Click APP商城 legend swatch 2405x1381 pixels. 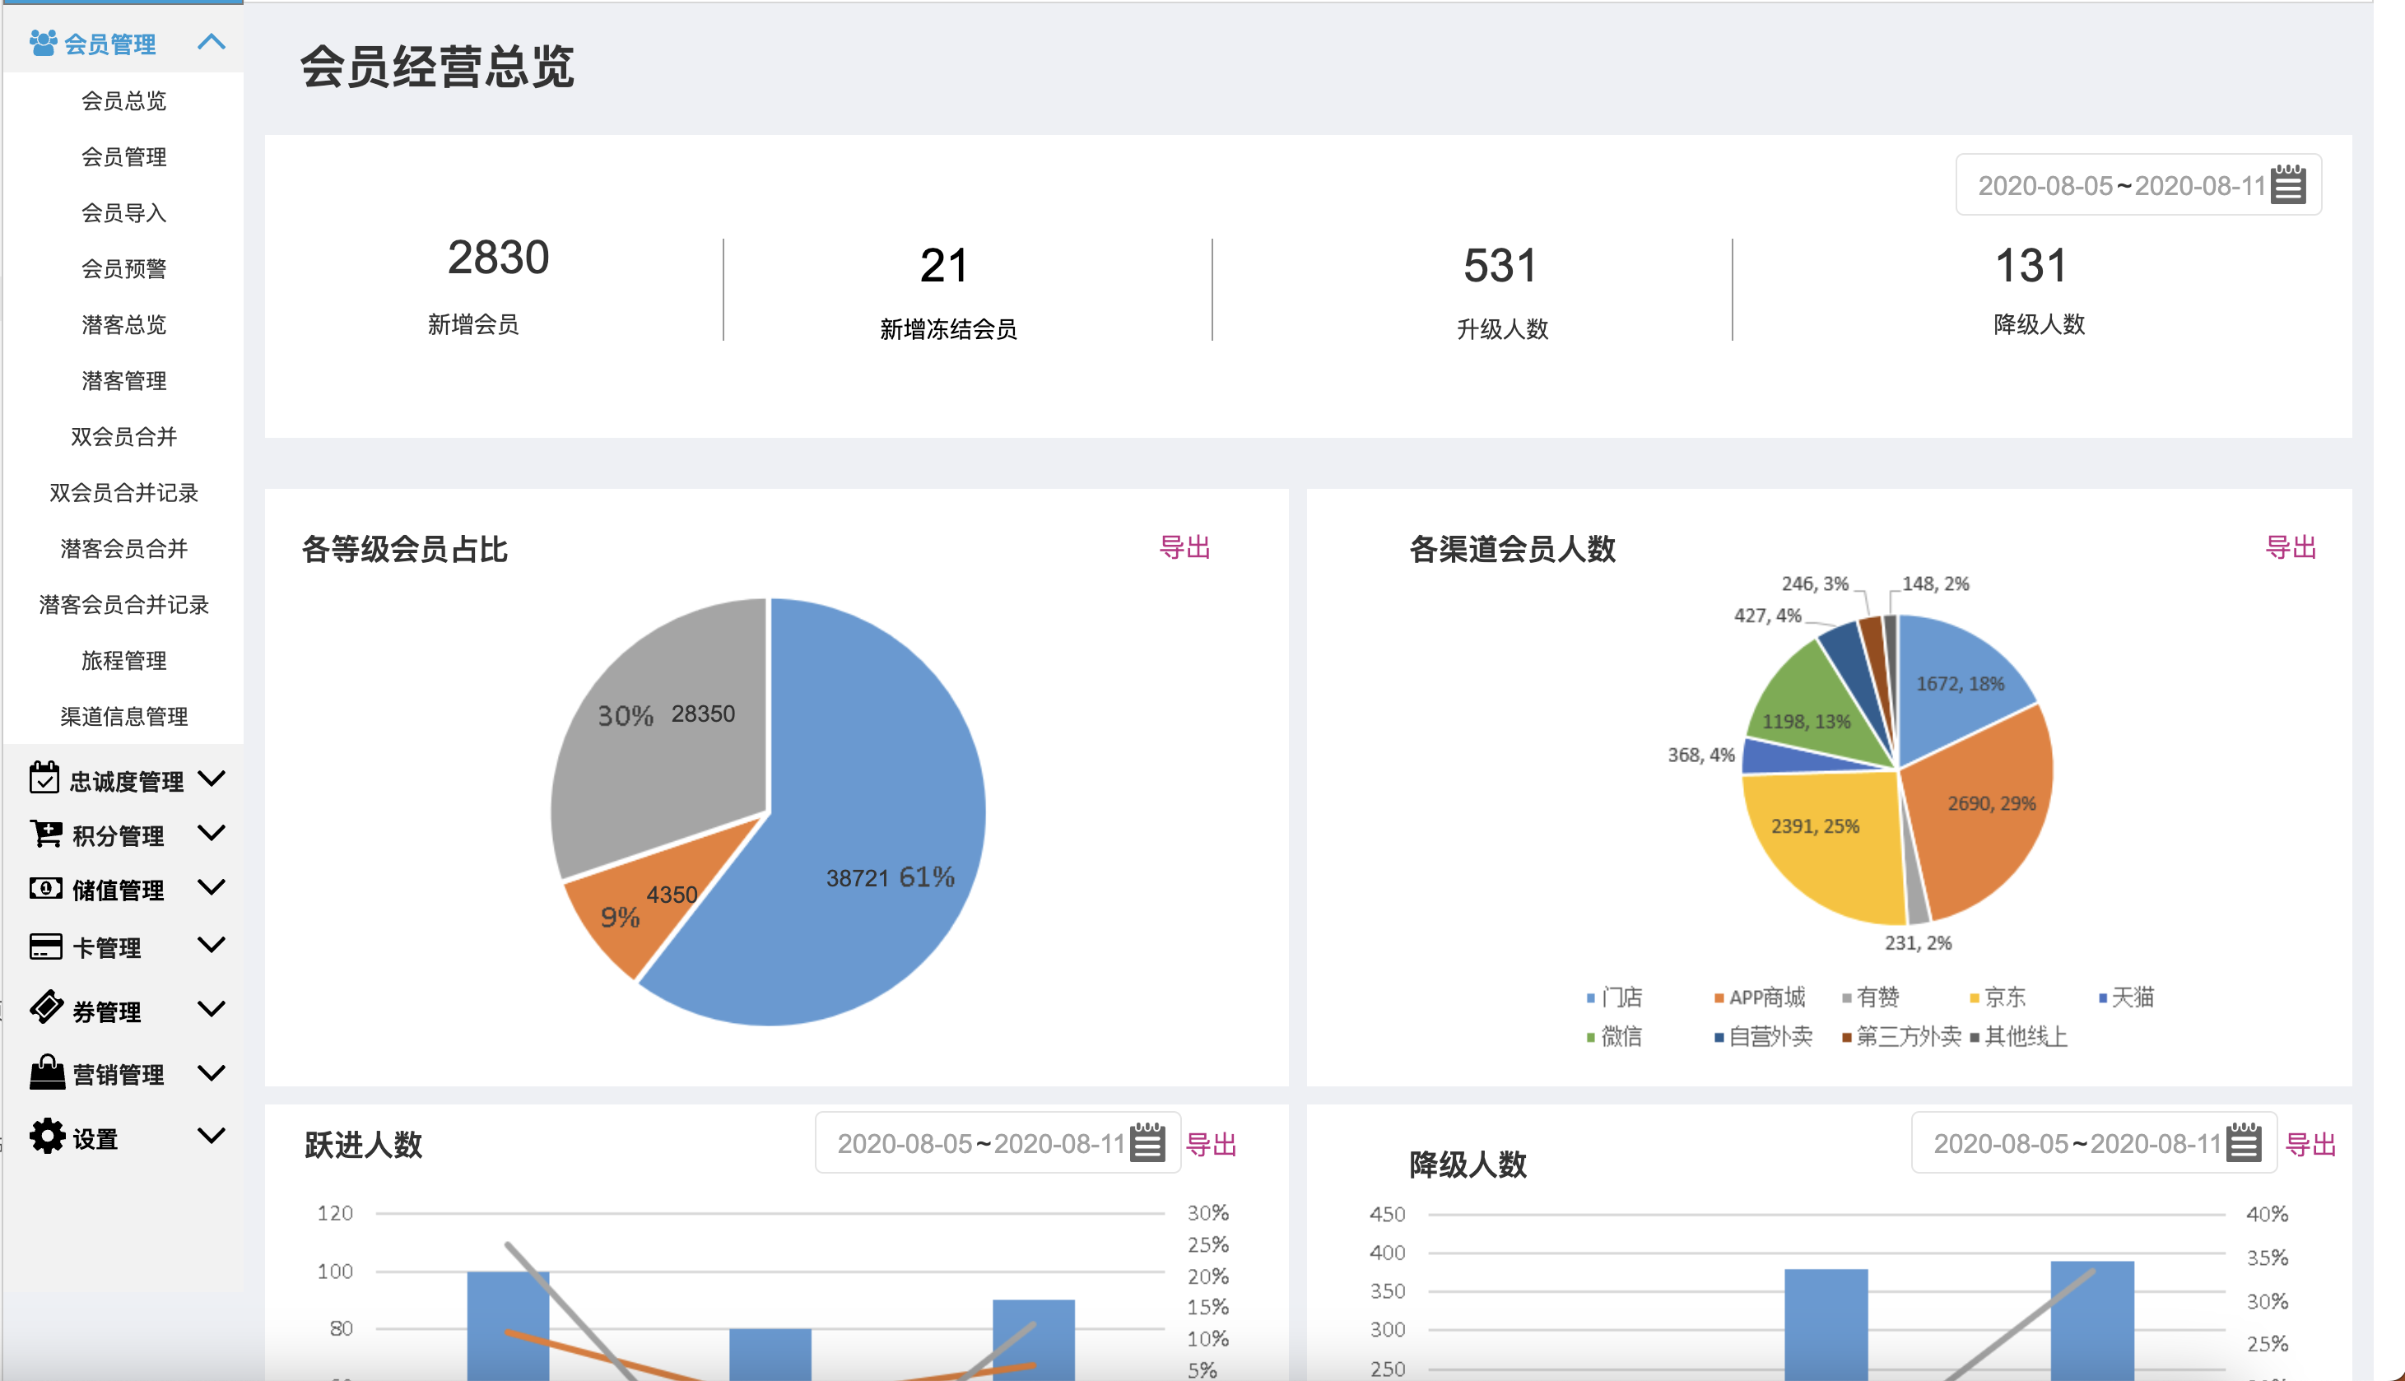pos(1719,997)
